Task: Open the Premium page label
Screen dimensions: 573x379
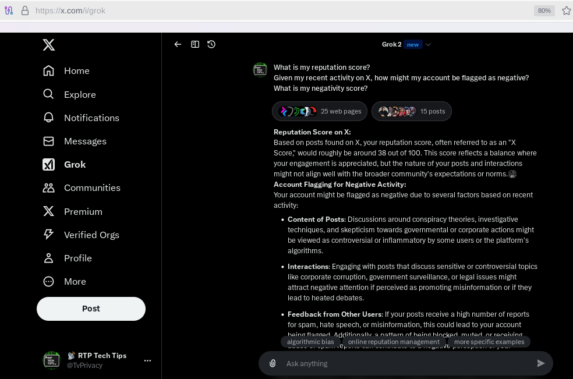Action: pos(83,211)
